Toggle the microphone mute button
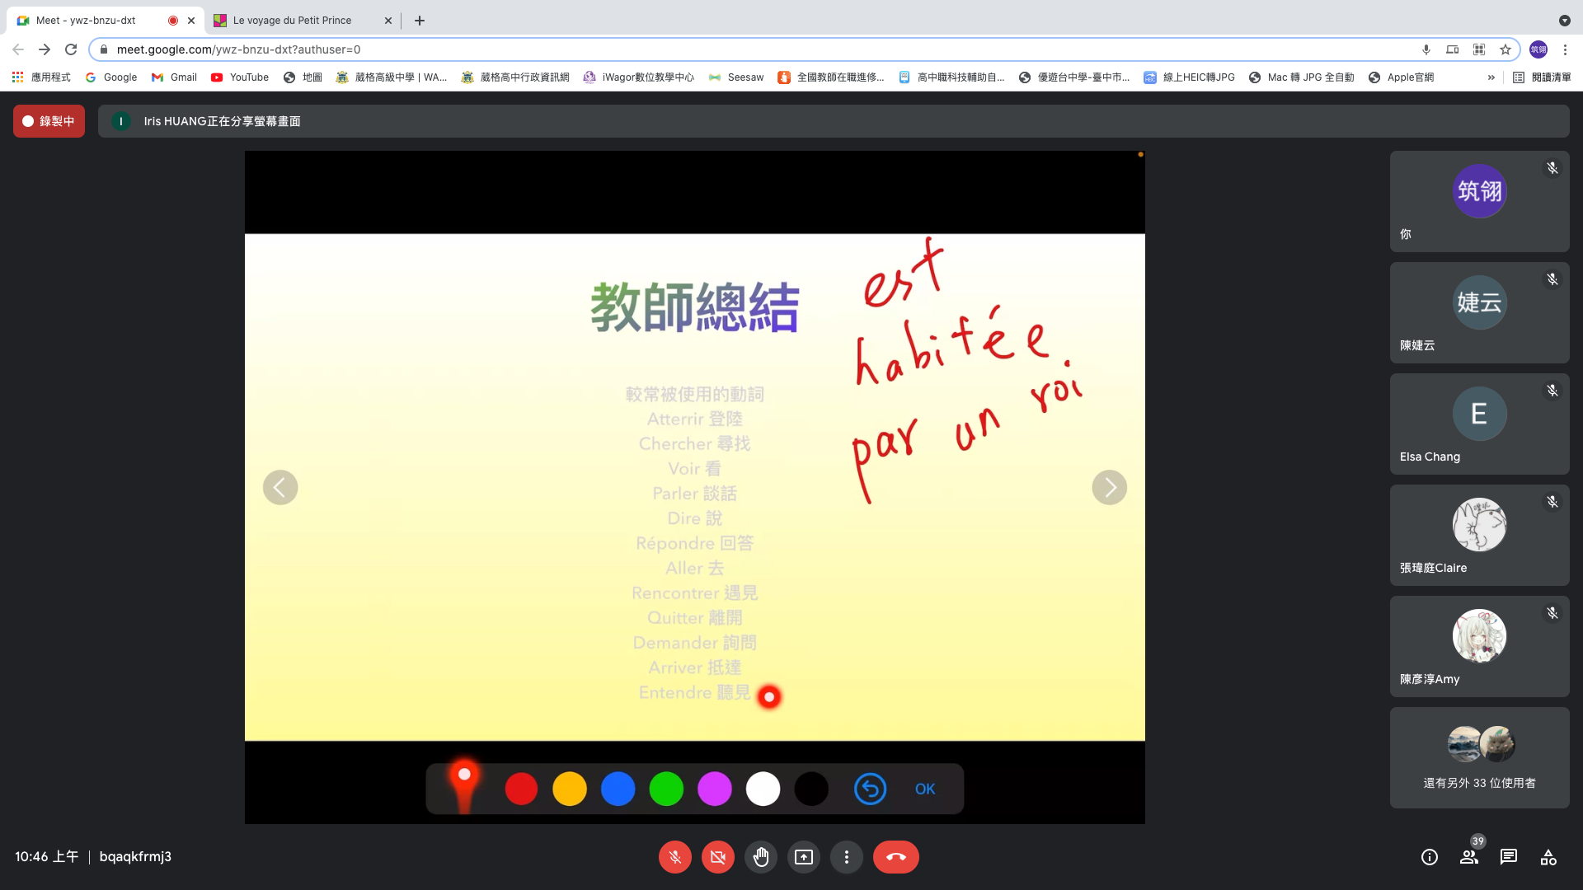The width and height of the screenshot is (1583, 890). tap(674, 857)
